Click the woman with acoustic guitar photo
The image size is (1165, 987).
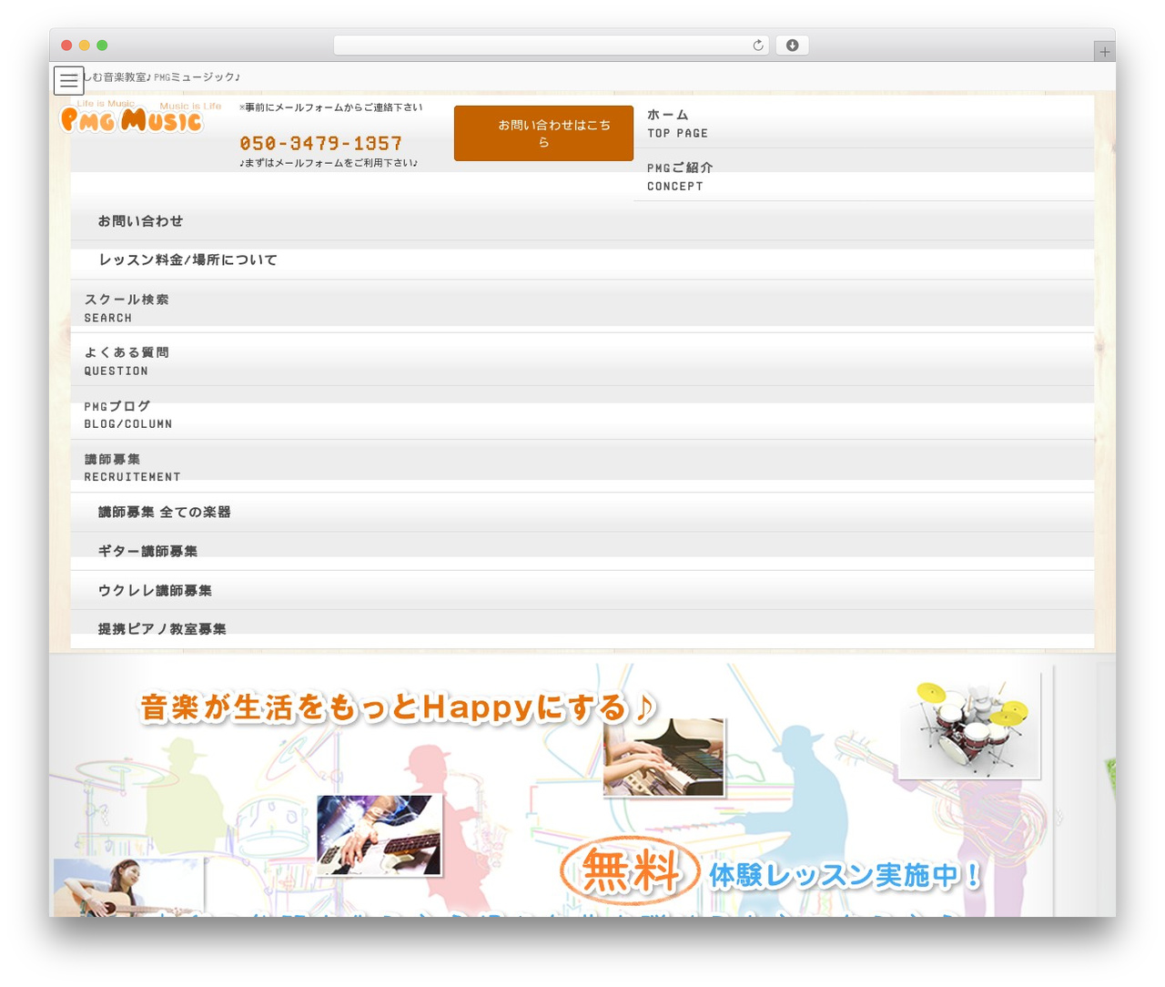coord(127,888)
